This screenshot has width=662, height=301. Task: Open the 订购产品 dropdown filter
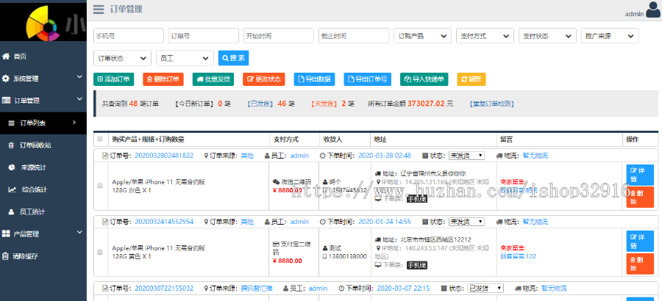[422, 36]
